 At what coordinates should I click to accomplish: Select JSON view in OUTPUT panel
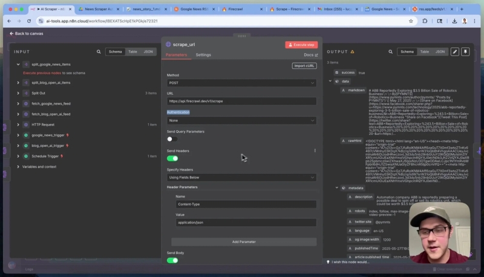point(440,52)
